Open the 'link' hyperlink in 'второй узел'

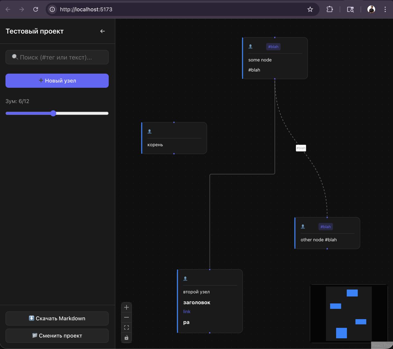point(187,311)
